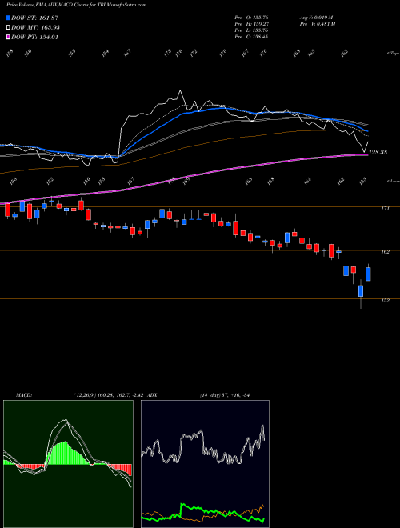Click the 171 price level label
Screen dimensions: 400x528
[385, 209]
